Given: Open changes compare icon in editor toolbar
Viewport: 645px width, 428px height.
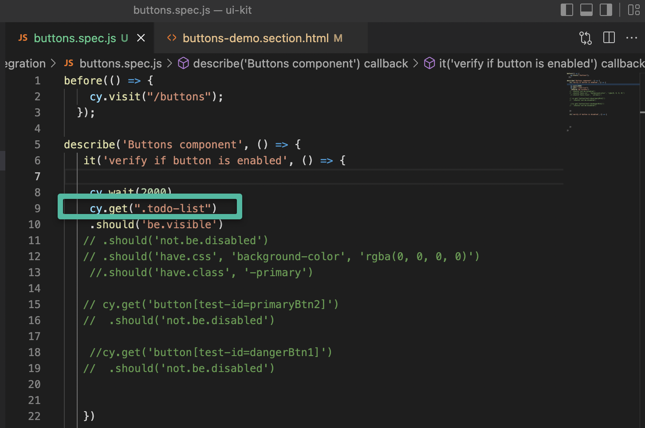Looking at the screenshot, I should click(x=586, y=38).
